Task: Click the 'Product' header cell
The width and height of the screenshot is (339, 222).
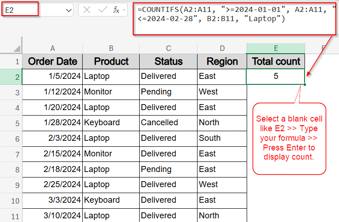Action: pyautogui.click(x=111, y=61)
